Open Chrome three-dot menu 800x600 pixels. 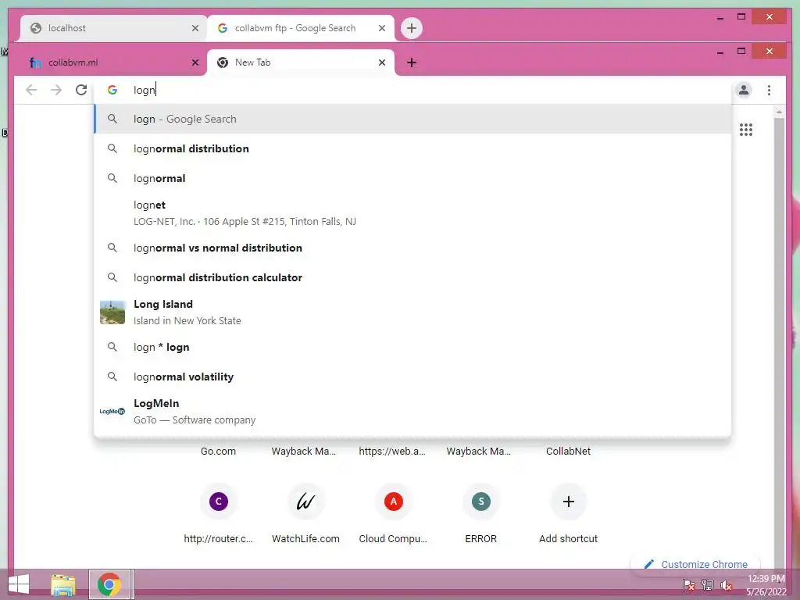[769, 91]
